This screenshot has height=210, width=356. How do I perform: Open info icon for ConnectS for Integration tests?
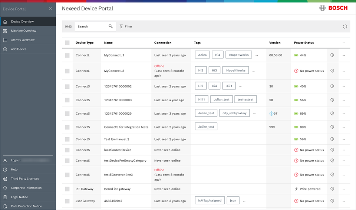click(332, 127)
